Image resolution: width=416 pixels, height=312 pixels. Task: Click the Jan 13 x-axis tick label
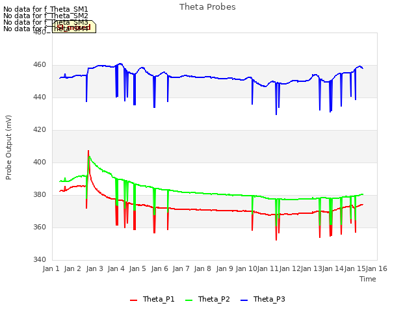(x=311, y=268)
